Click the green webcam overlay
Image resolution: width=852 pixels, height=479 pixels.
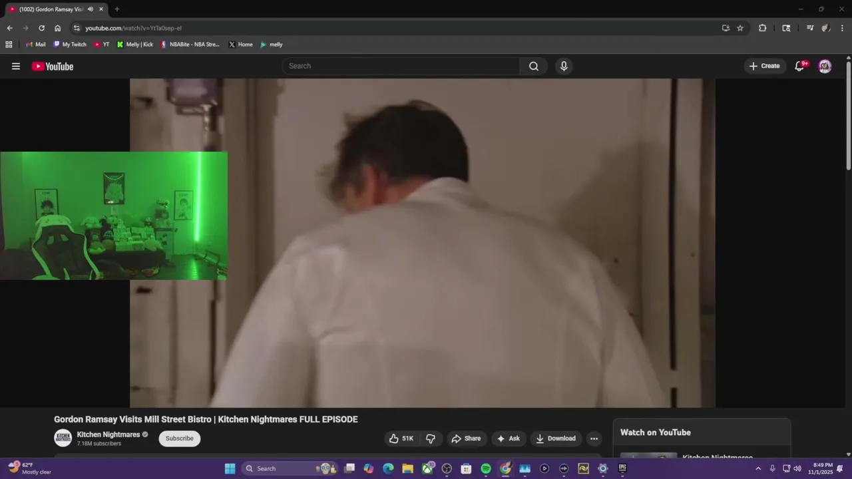114,216
